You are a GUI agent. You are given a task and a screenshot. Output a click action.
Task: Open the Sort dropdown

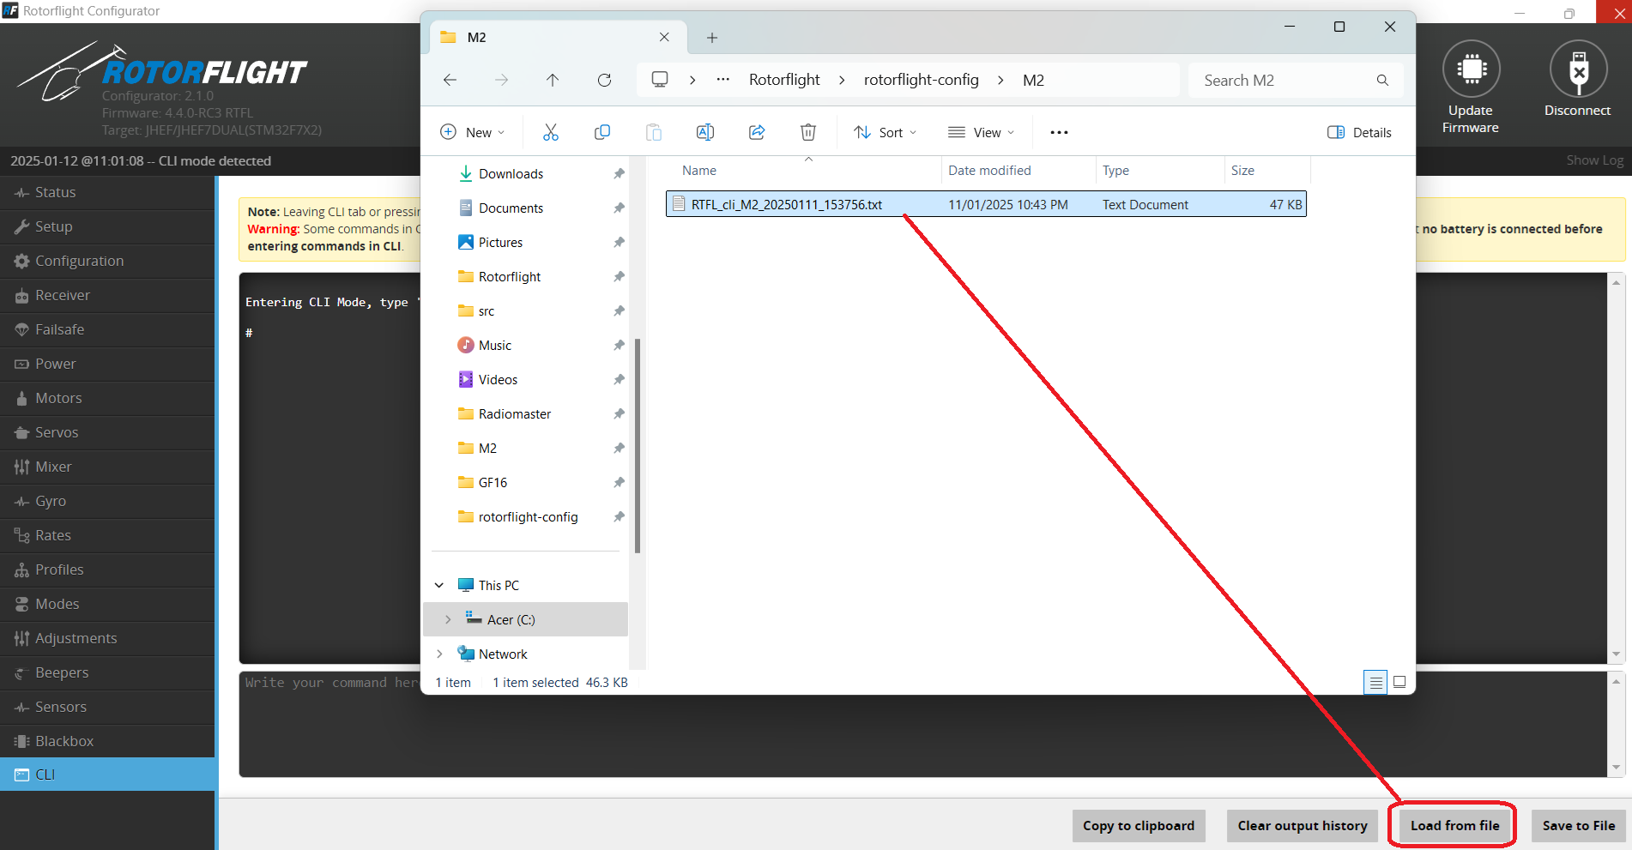point(886,132)
